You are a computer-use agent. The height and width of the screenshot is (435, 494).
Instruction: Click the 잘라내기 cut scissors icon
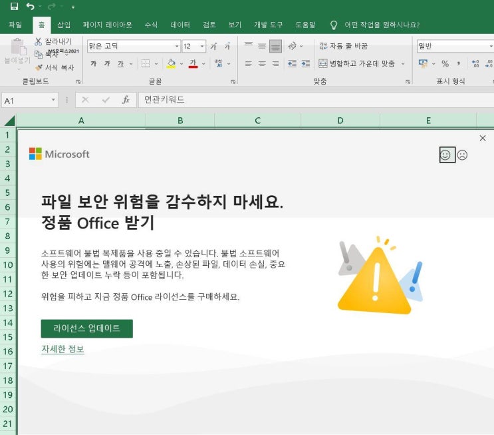pos(38,41)
